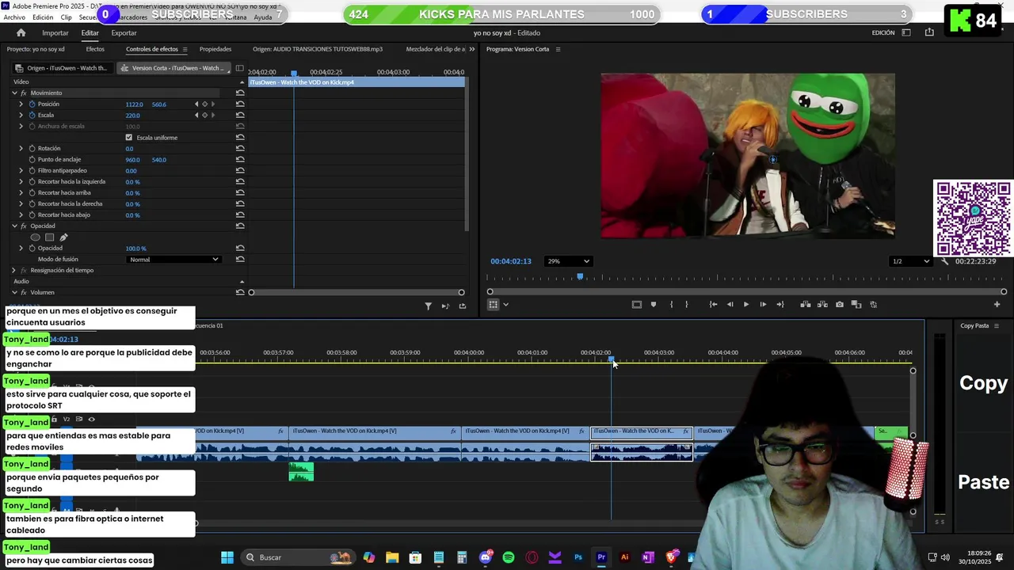Add marker in Program monitor

click(654, 305)
